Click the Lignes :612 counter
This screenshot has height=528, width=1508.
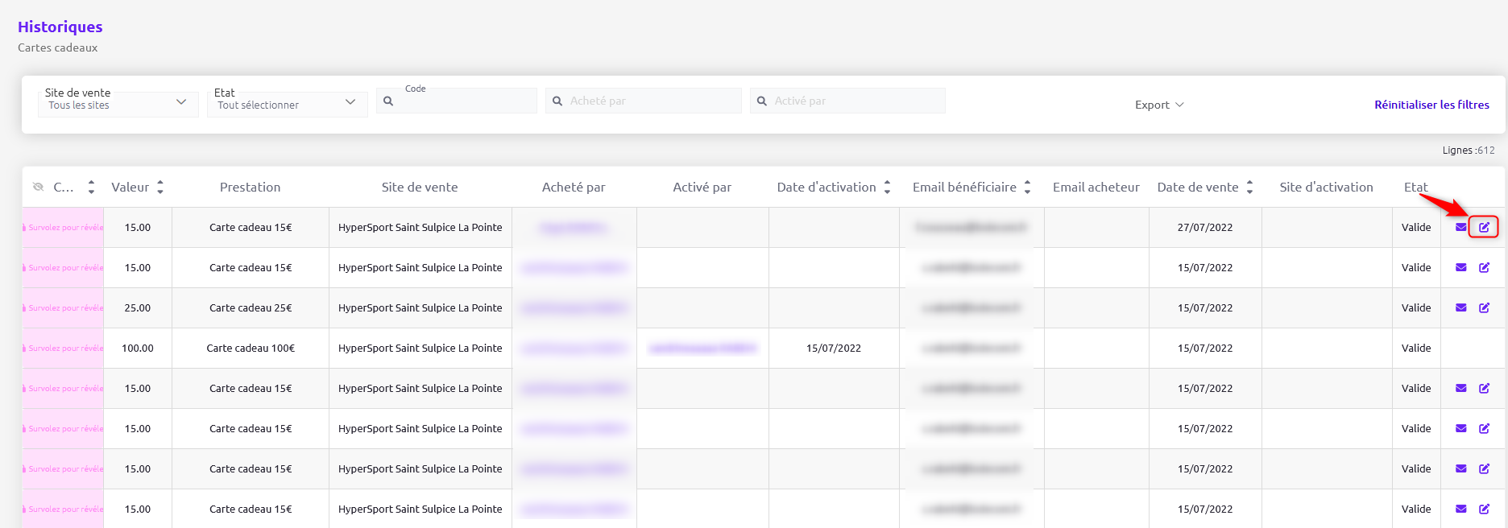pyautogui.click(x=1469, y=151)
